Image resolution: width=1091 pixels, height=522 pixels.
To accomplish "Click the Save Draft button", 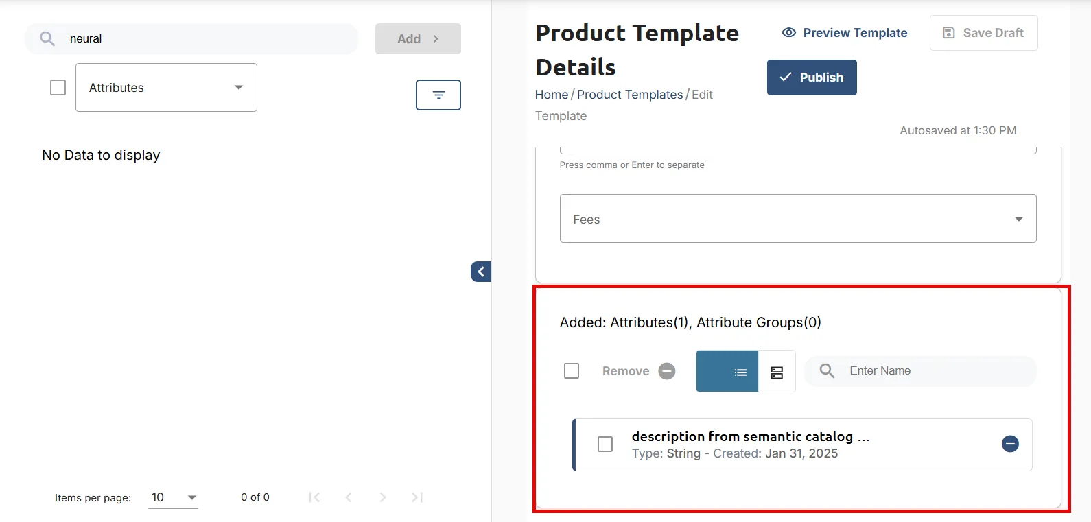I will [983, 33].
